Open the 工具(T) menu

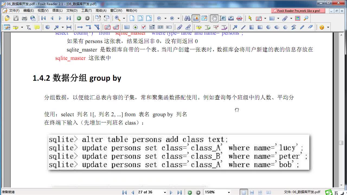[x=86, y=11]
